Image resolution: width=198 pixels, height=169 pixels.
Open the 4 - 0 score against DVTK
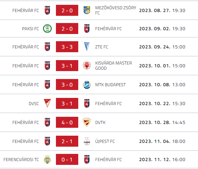[x=67, y=122]
